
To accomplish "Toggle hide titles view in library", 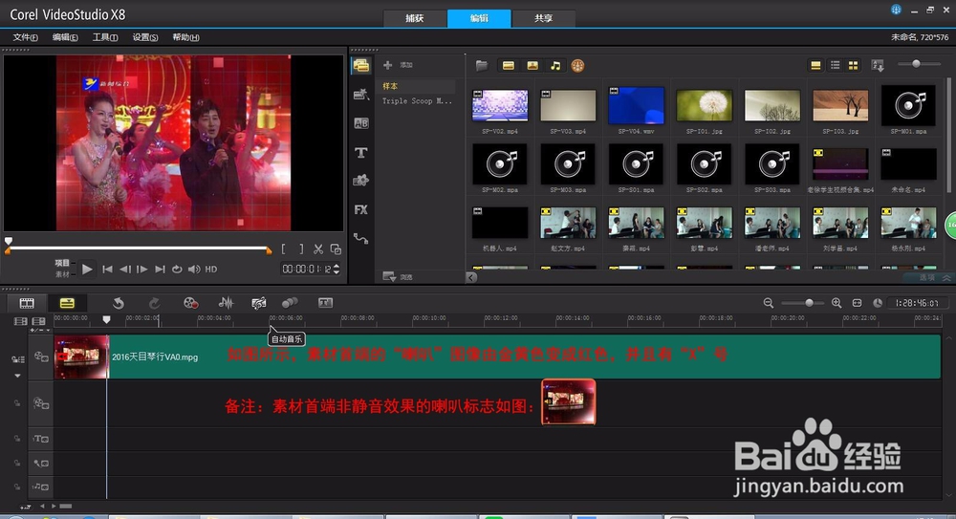I will 815,65.
